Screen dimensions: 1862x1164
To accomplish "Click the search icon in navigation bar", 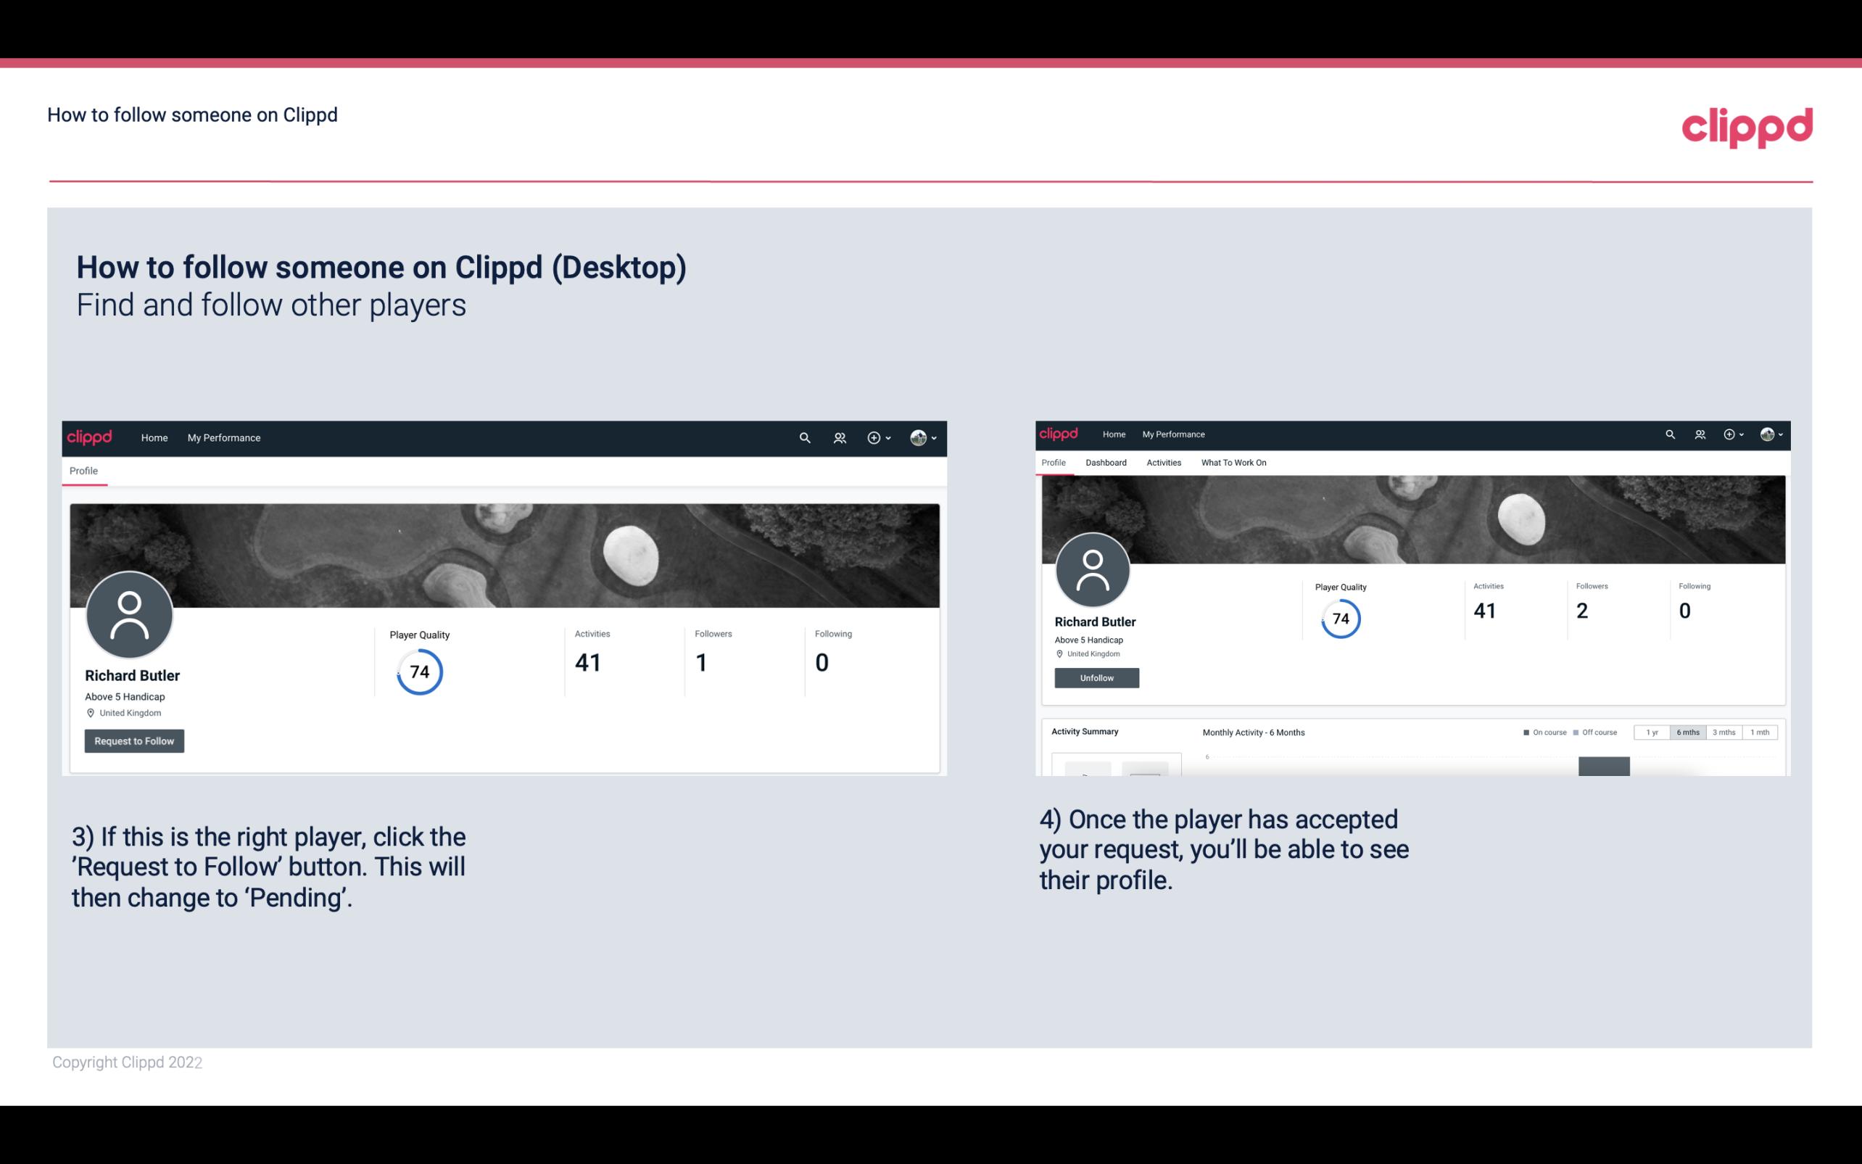I will point(803,437).
